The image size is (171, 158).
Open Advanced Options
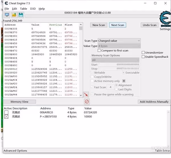15,151
